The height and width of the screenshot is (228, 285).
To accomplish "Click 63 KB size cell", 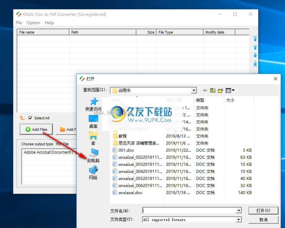I will pyautogui.click(x=246, y=157).
